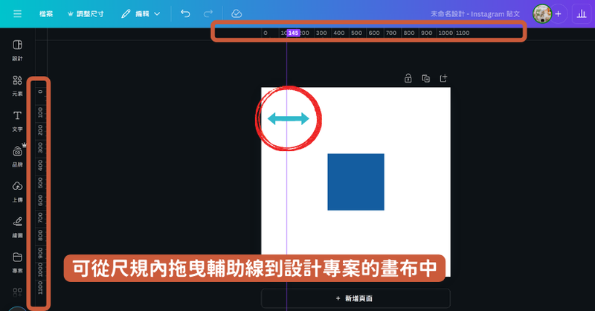Open the 專案 (Projects) folder panel
The width and height of the screenshot is (595, 311).
[x=17, y=261]
